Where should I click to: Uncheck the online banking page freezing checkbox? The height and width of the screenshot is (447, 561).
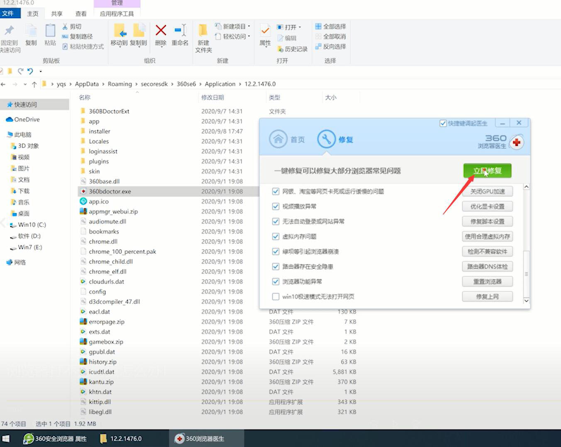pyautogui.click(x=276, y=192)
